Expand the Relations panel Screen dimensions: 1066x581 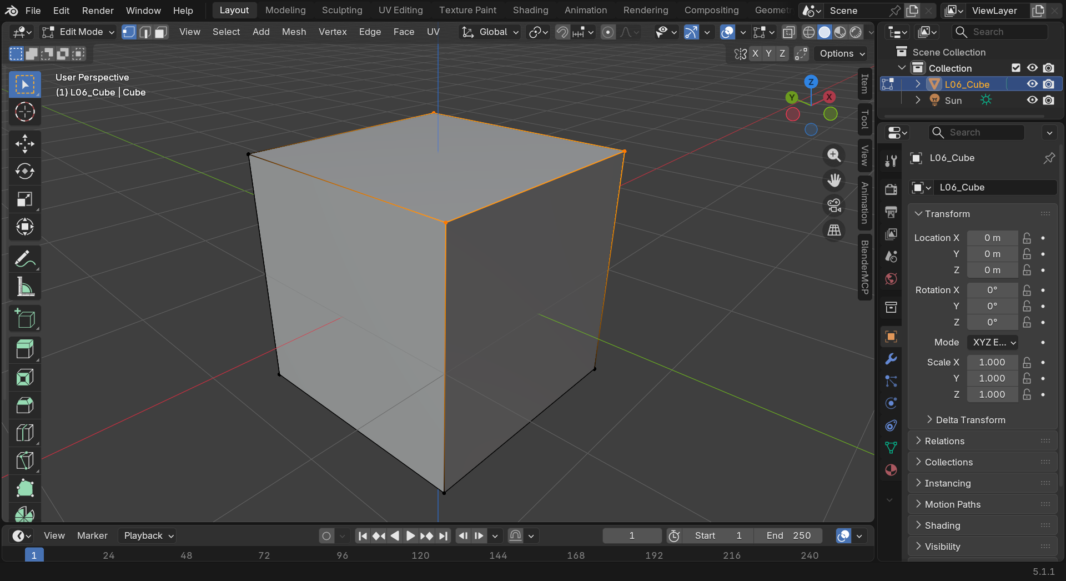[983, 441]
